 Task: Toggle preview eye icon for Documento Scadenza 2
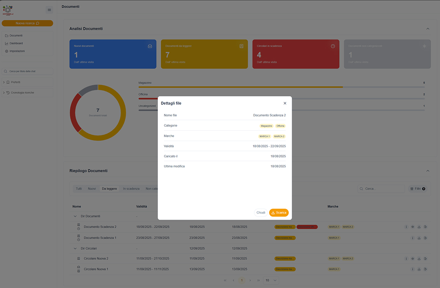(x=413, y=227)
